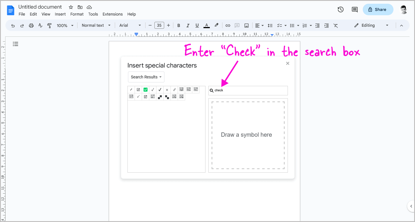Open the Extensions menu
Image resolution: width=415 pixels, height=222 pixels.
coord(113,14)
